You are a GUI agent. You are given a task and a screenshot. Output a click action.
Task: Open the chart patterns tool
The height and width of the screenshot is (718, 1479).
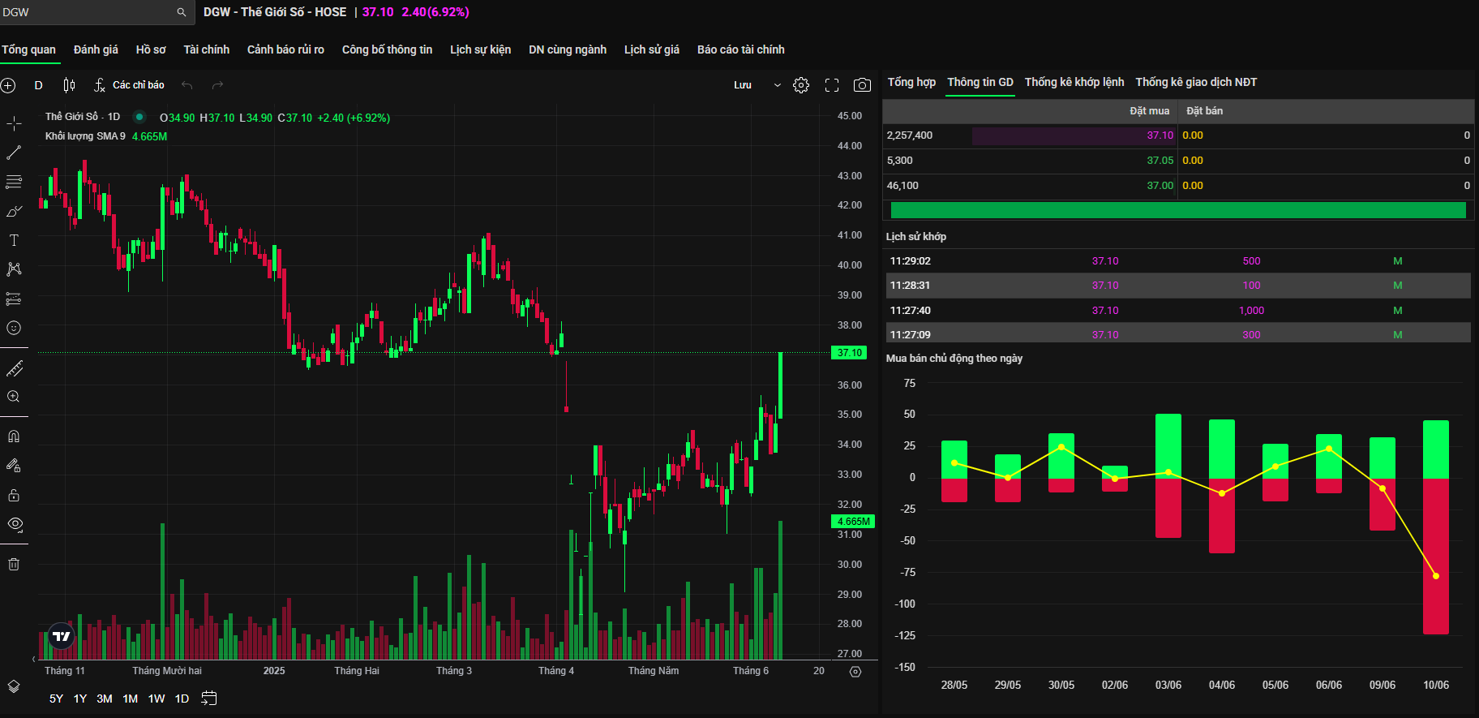(x=14, y=269)
